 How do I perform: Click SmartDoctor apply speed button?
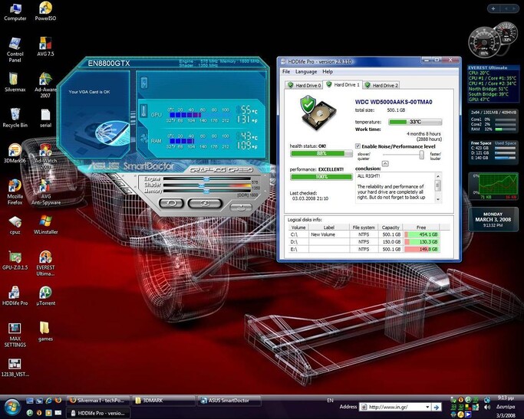(x=205, y=203)
